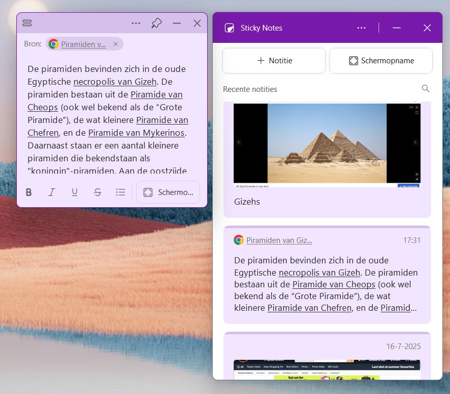The image size is (450, 394).
Task: Follow the Piramide van Mykerinos link in the note
Action: (136, 133)
